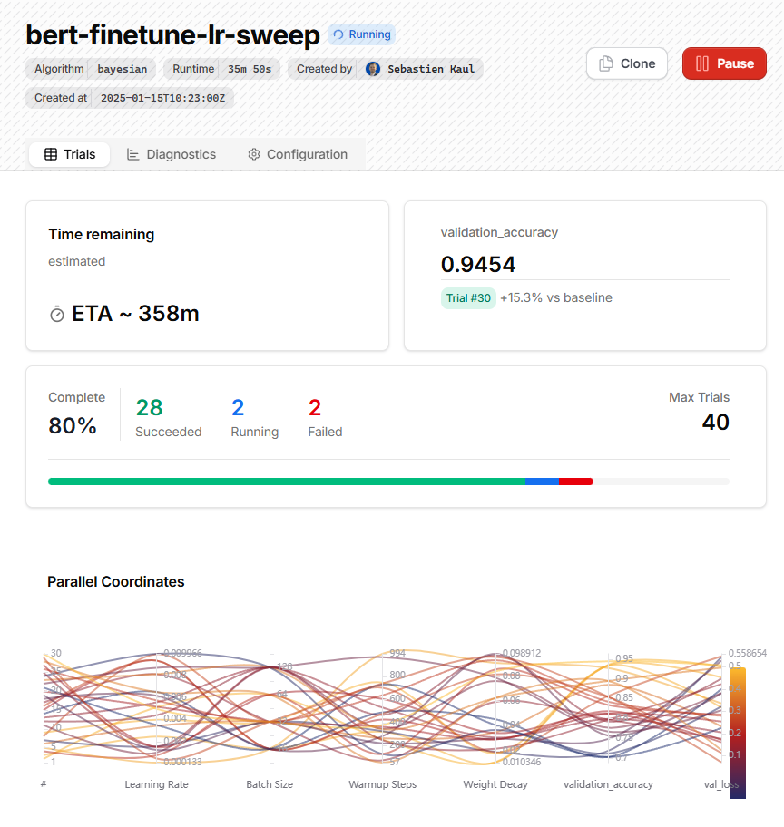This screenshot has height=827, width=784.
Task: Open the Trial #30 badge link
Action: [x=468, y=298]
